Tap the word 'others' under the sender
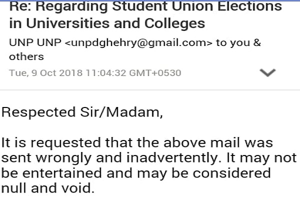Screen dimensions: 300x200 pos(26,56)
